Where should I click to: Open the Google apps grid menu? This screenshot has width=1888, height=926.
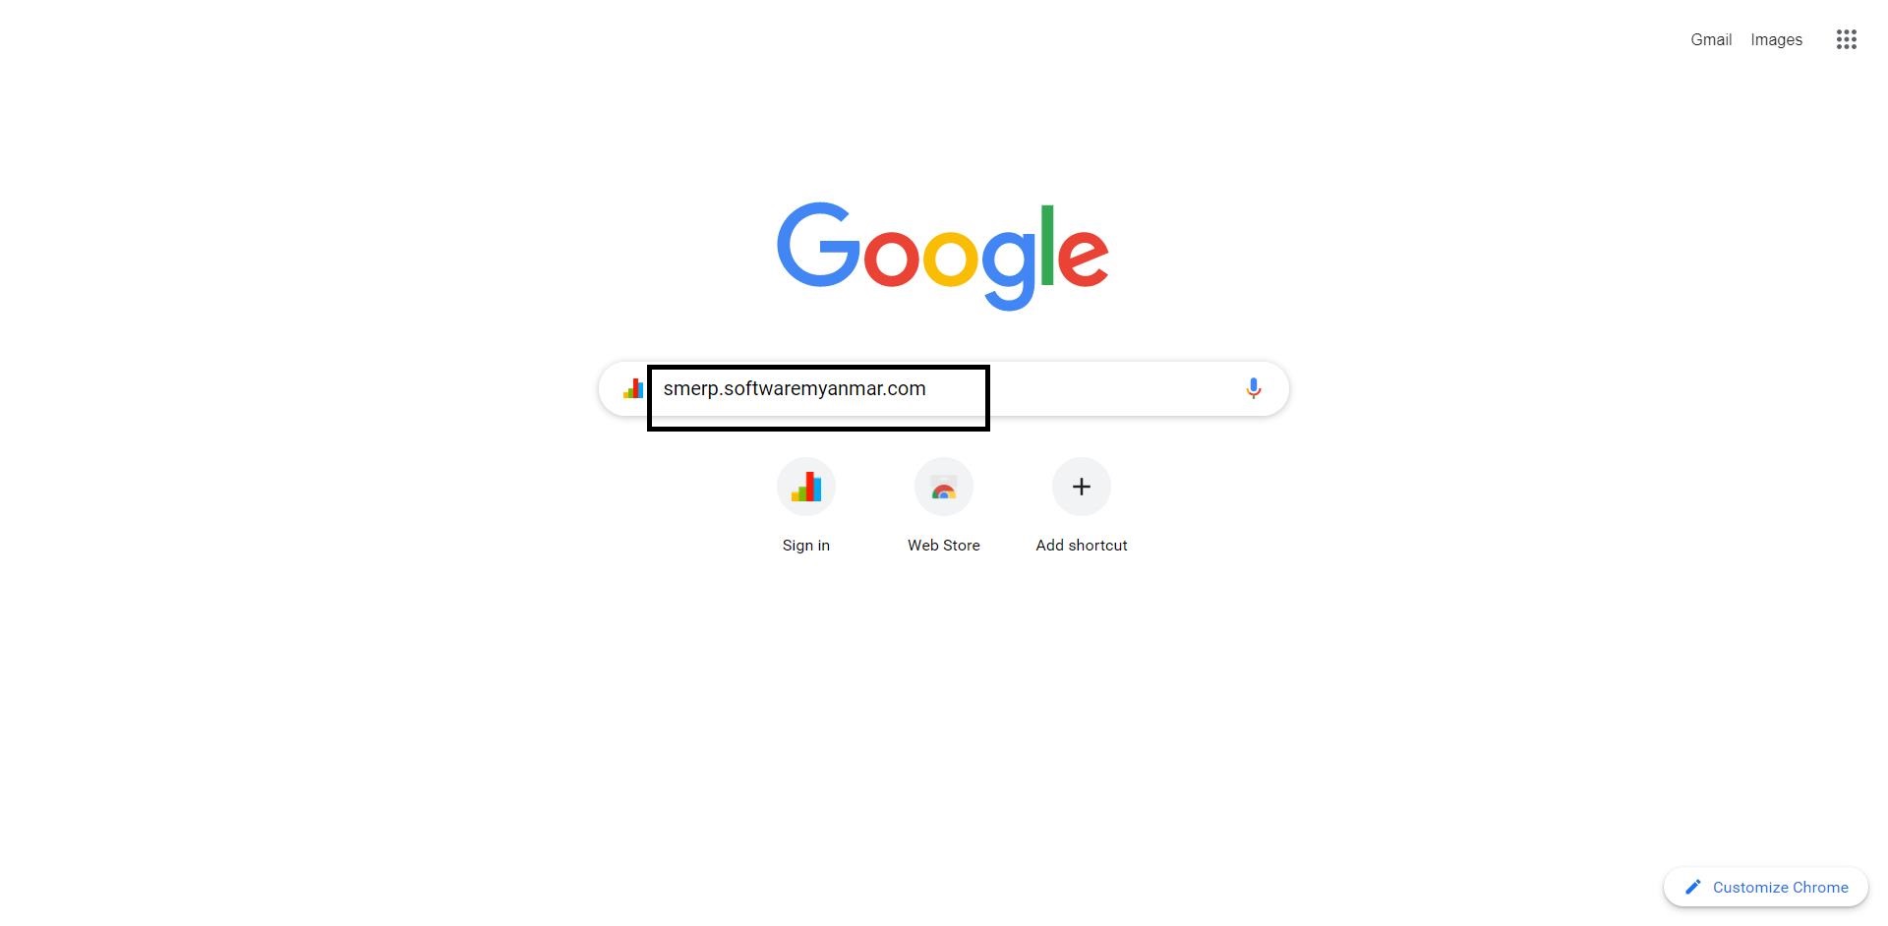pyautogui.click(x=1846, y=39)
